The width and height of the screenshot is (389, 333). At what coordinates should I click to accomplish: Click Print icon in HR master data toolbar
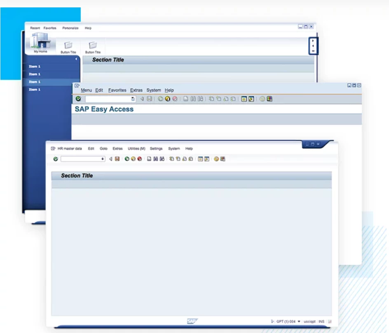(x=149, y=159)
